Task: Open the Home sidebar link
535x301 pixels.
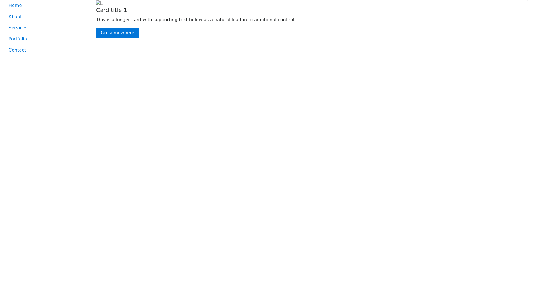Action: (15, 6)
